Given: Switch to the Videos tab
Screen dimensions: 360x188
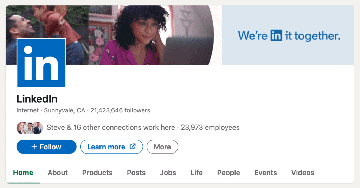Looking at the screenshot, I should [x=303, y=173].
